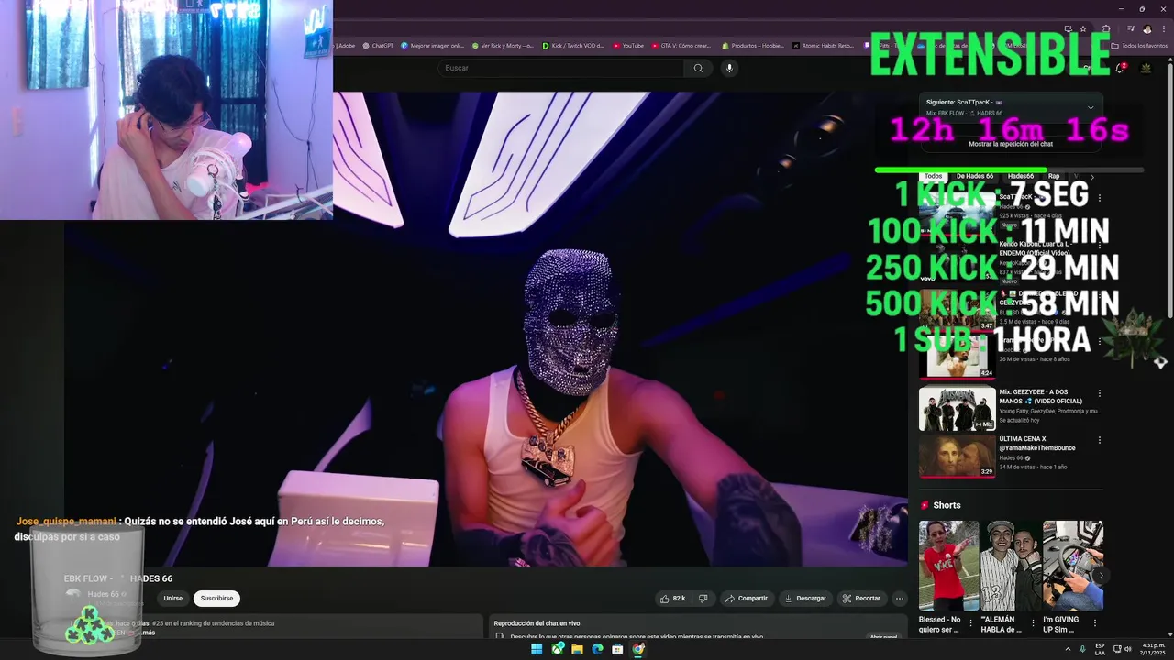Open the browser profile avatar

click(x=1146, y=28)
